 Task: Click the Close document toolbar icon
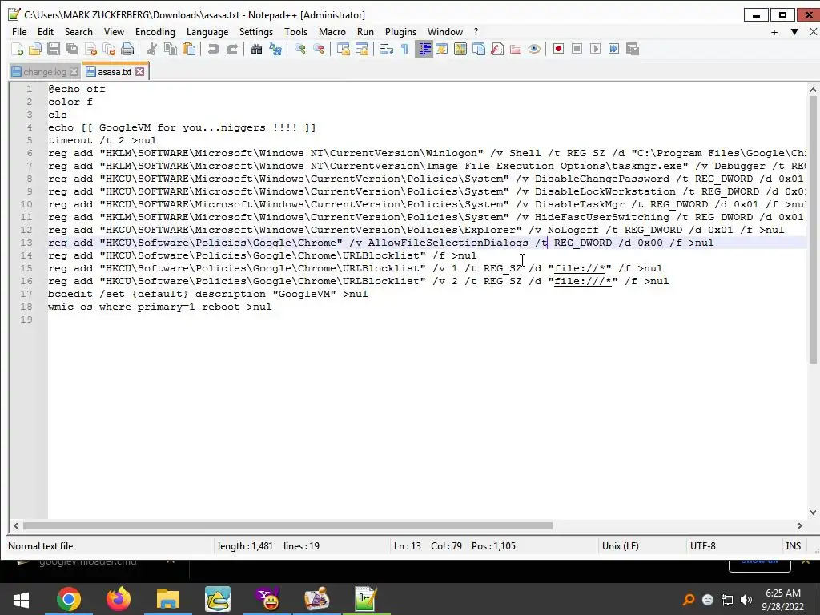coord(90,49)
